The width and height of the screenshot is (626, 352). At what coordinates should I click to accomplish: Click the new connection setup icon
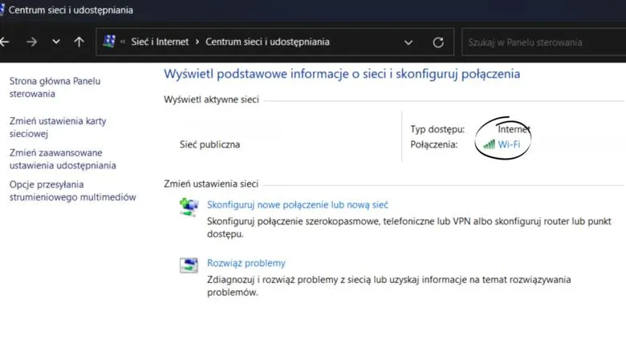click(x=189, y=208)
